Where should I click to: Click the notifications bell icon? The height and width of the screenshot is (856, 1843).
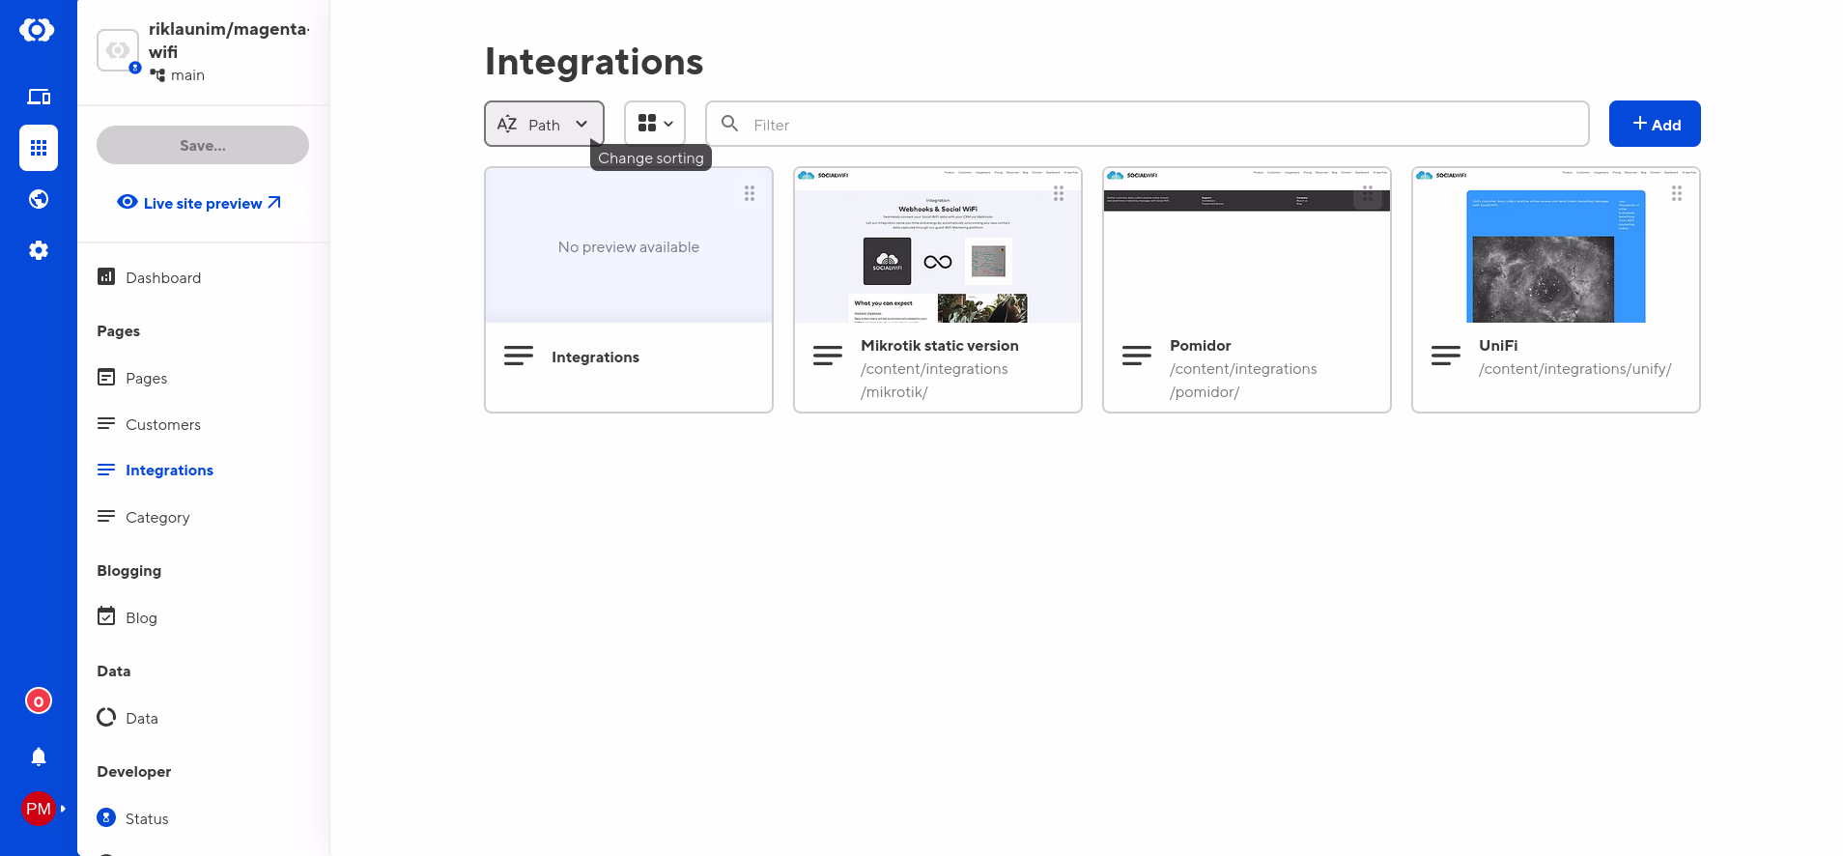coord(39,756)
